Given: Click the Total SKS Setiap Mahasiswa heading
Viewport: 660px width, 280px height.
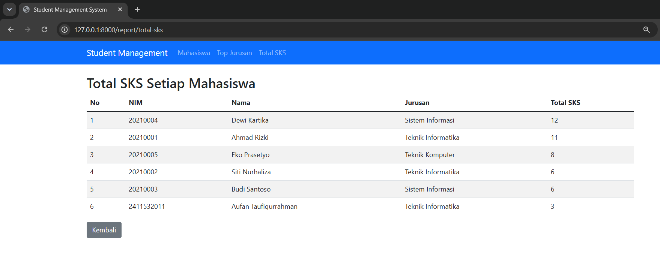Looking at the screenshot, I should point(171,83).
